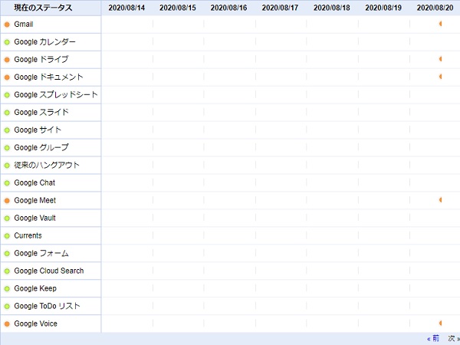This screenshot has height=345, width=460.
Task: Click the green status dot beside Google Keep
Action: click(7, 289)
